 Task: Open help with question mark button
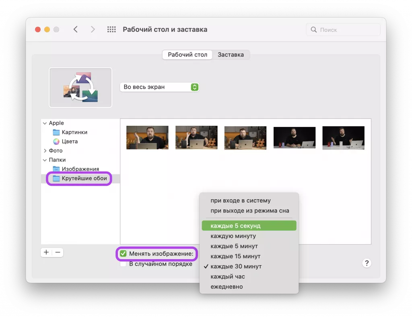(x=367, y=263)
